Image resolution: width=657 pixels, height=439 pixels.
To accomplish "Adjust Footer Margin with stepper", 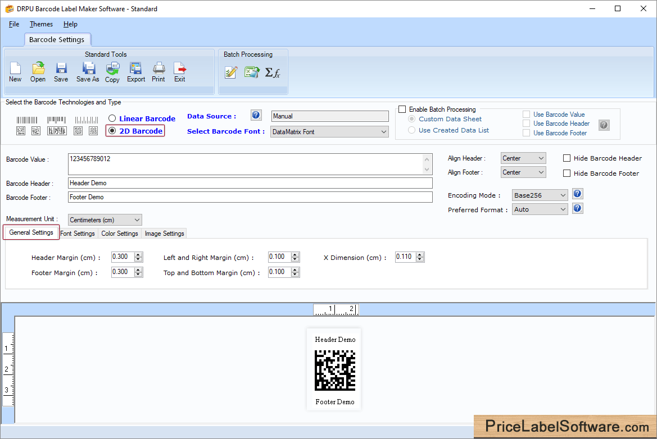I will pos(138,272).
